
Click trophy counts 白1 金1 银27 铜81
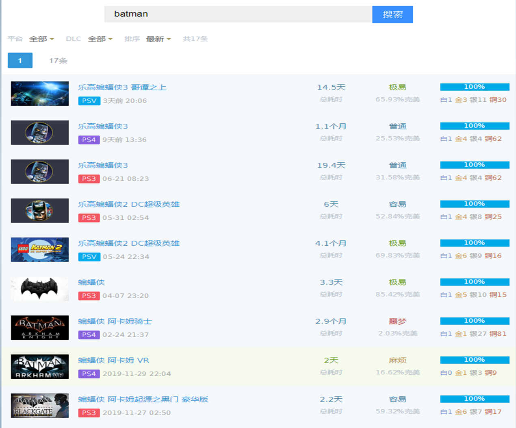tap(473, 334)
